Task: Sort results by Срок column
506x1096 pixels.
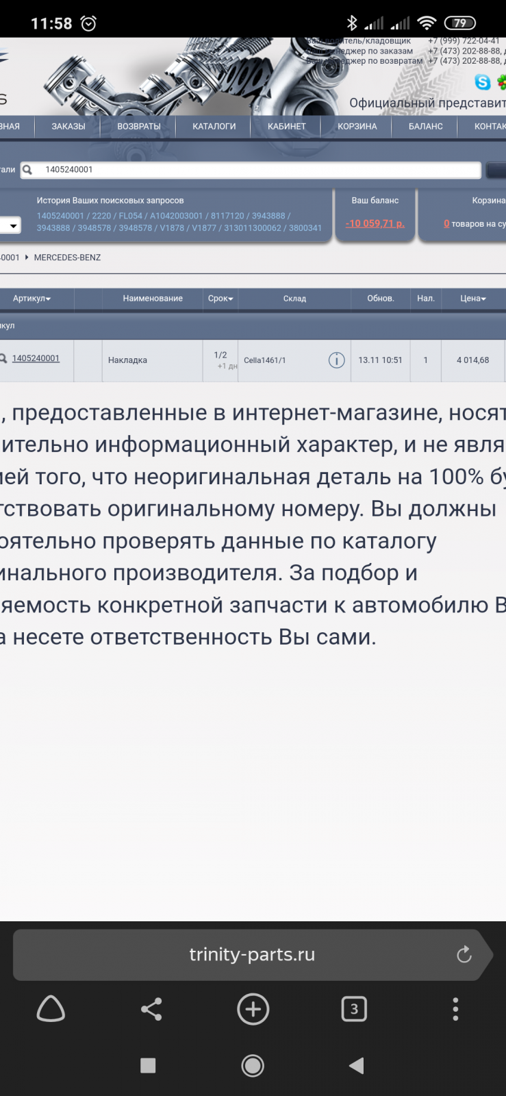Action: pyautogui.click(x=220, y=299)
